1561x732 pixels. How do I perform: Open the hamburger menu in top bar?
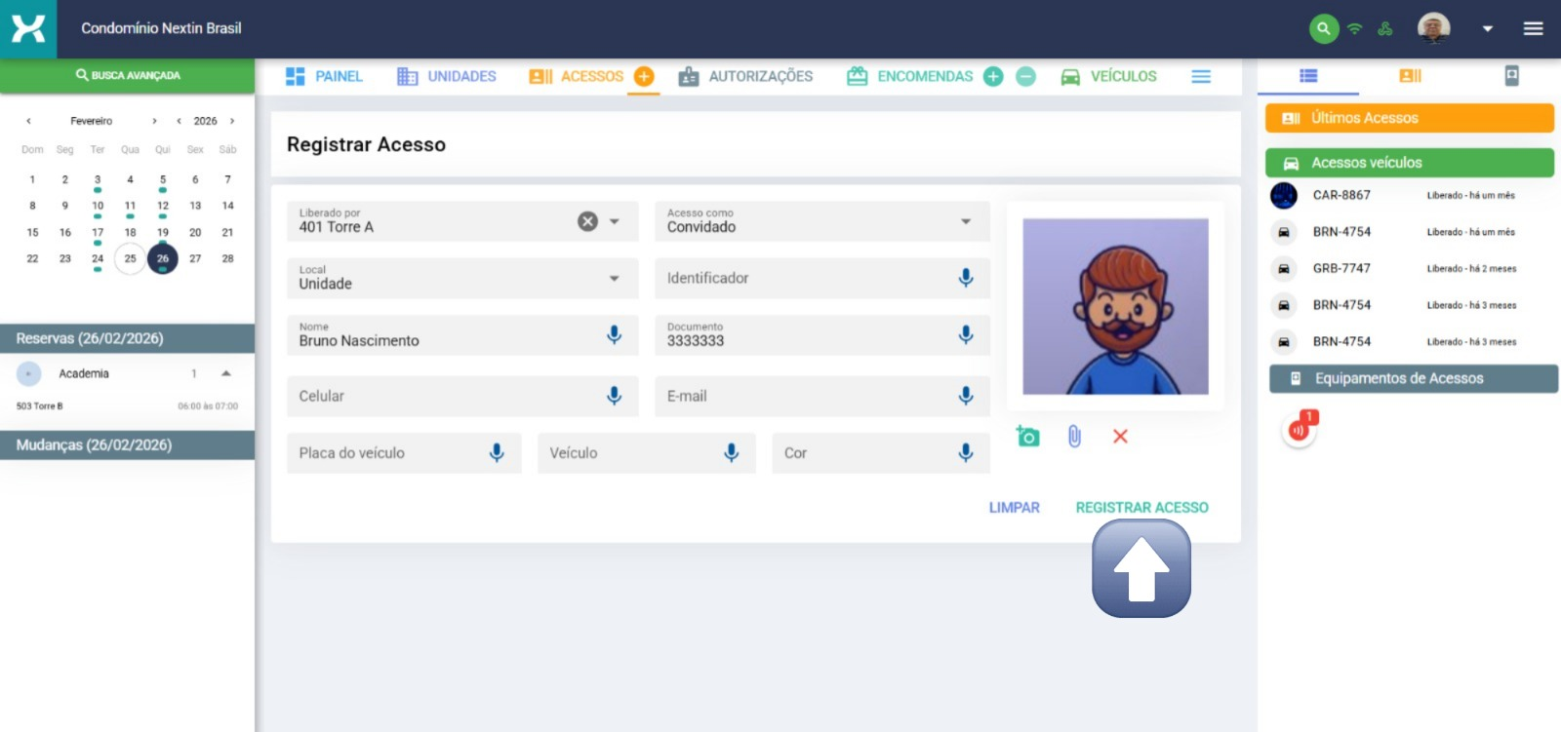point(1533,28)
